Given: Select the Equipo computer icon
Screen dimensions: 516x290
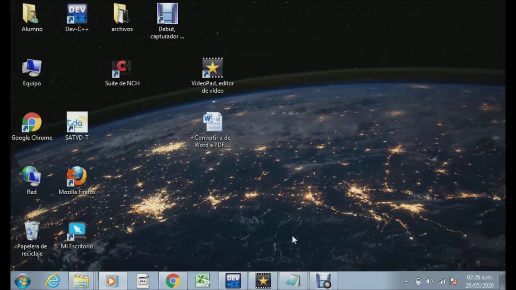Looking at the screenshot, I should click(x=32, y=72).
